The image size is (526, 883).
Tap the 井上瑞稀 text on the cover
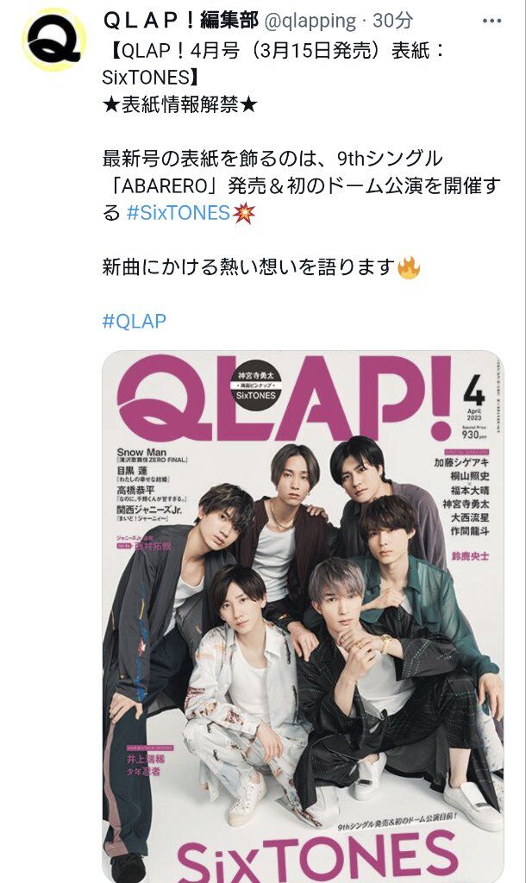click(x=146, y=759)
